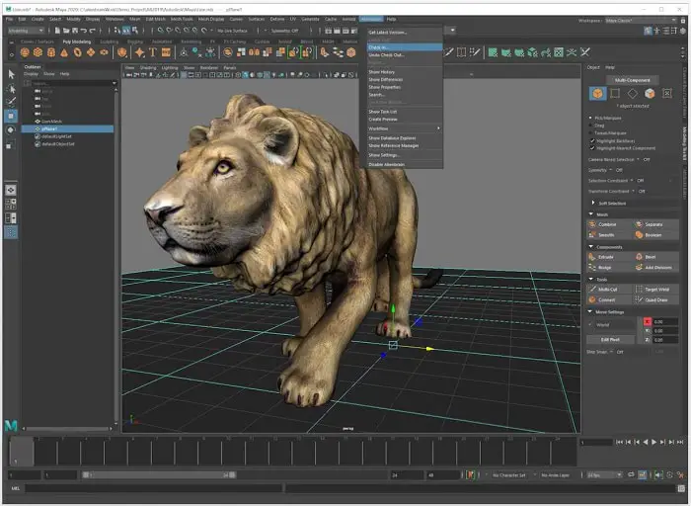The height and width of the screenshot is (506, 691).
Task: Collapse the Tools section
Action: (x=591, y=279)
